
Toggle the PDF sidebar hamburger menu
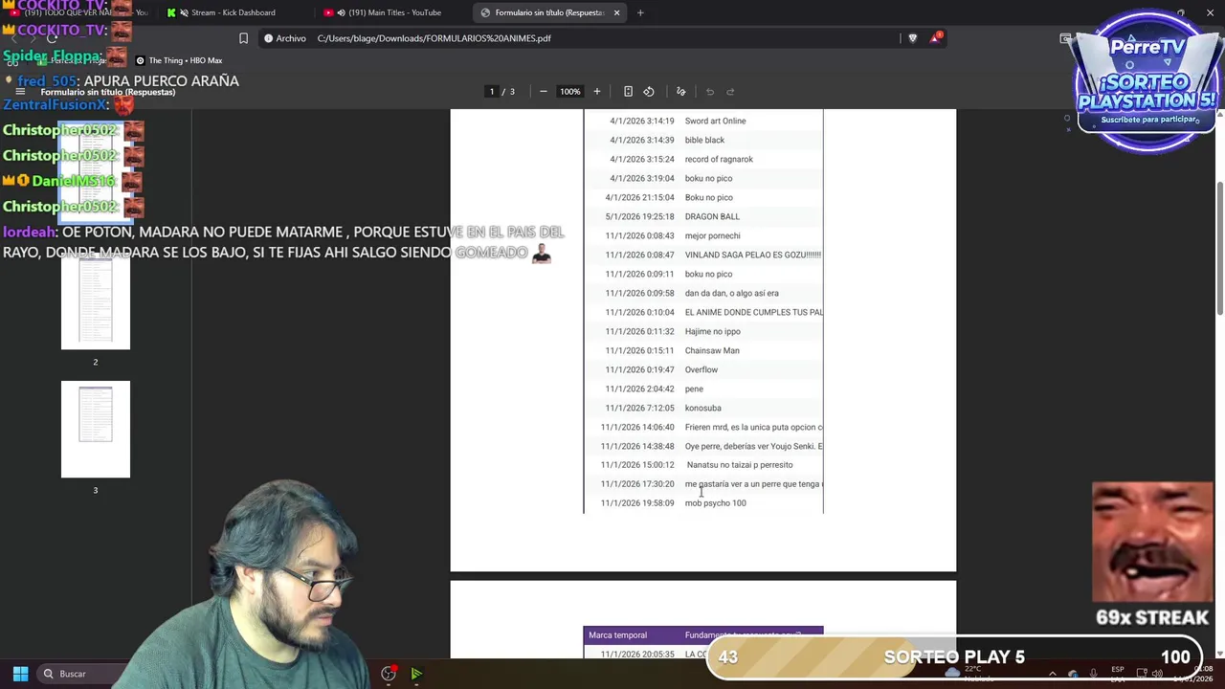(x=20, y=92)
